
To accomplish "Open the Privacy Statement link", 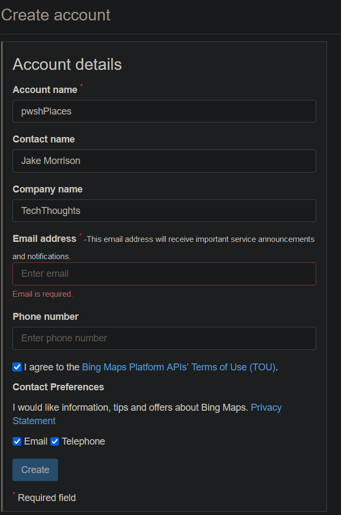I will point(266,407).
